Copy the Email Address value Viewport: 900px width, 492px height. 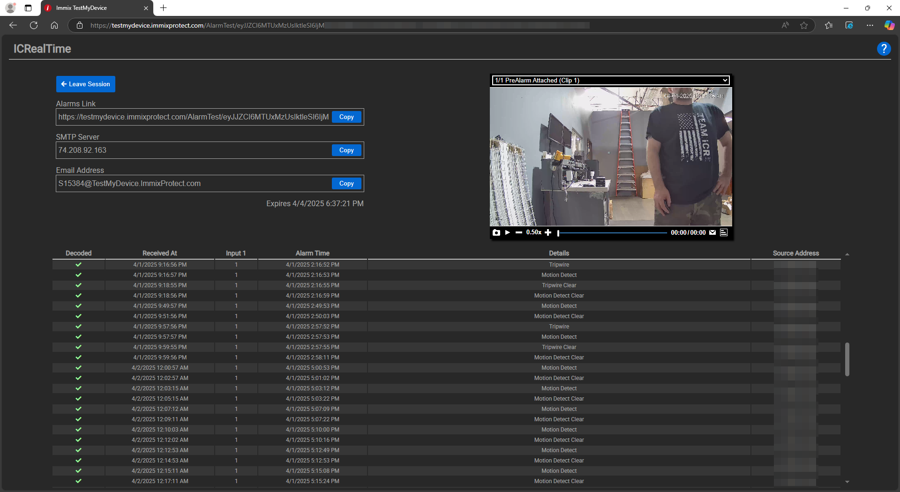346,184
